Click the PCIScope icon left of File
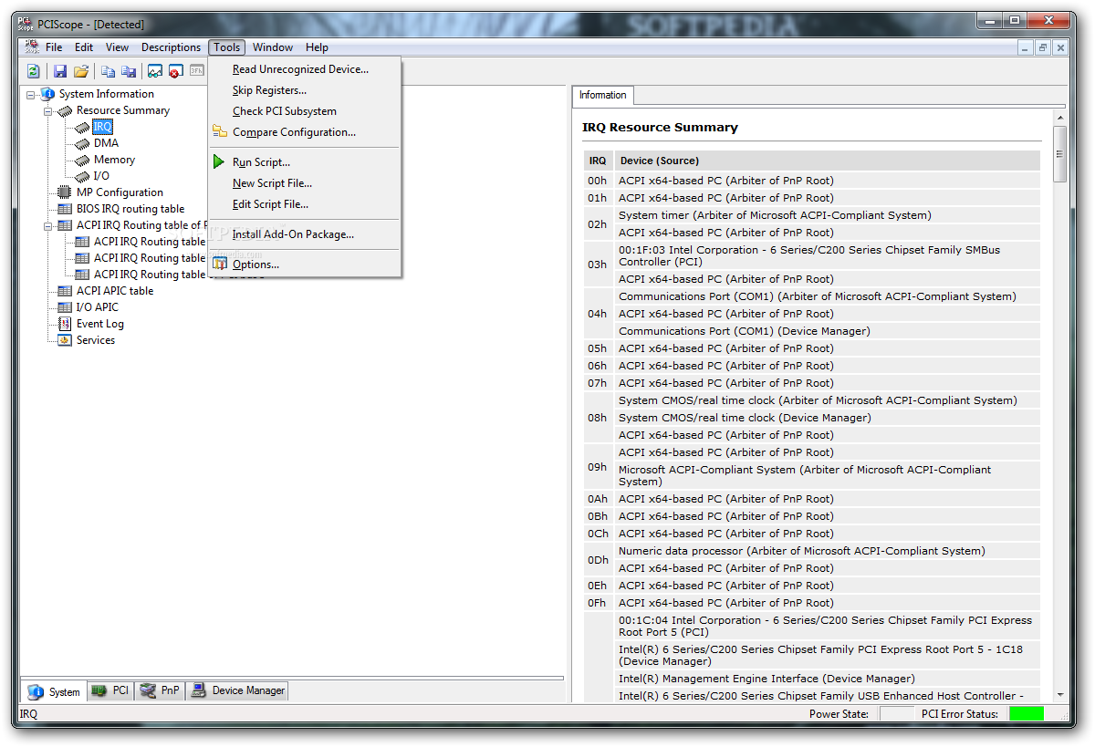The image size is (1095, 747). click(32, 47)
